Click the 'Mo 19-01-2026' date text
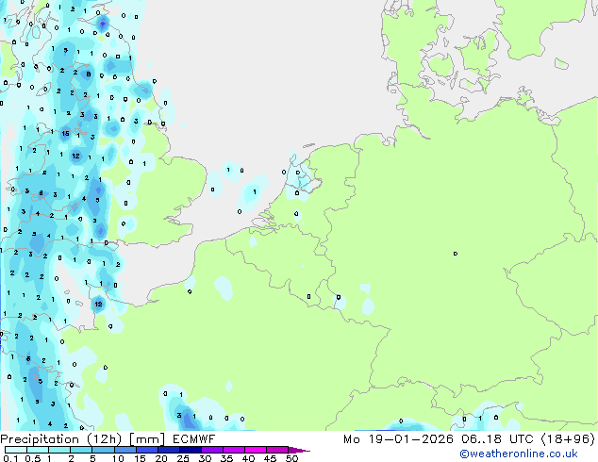The image size is (598, 462). coord(398,439)
